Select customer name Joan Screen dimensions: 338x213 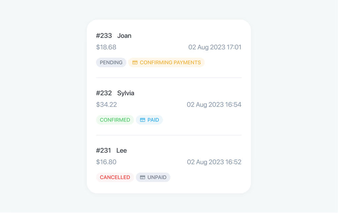pyautogui.click(x=124, y=36)
